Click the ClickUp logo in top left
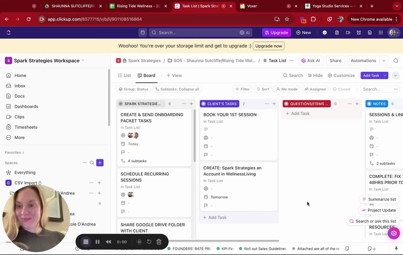This screenshot has height=255, width=403. click(9, 32)
